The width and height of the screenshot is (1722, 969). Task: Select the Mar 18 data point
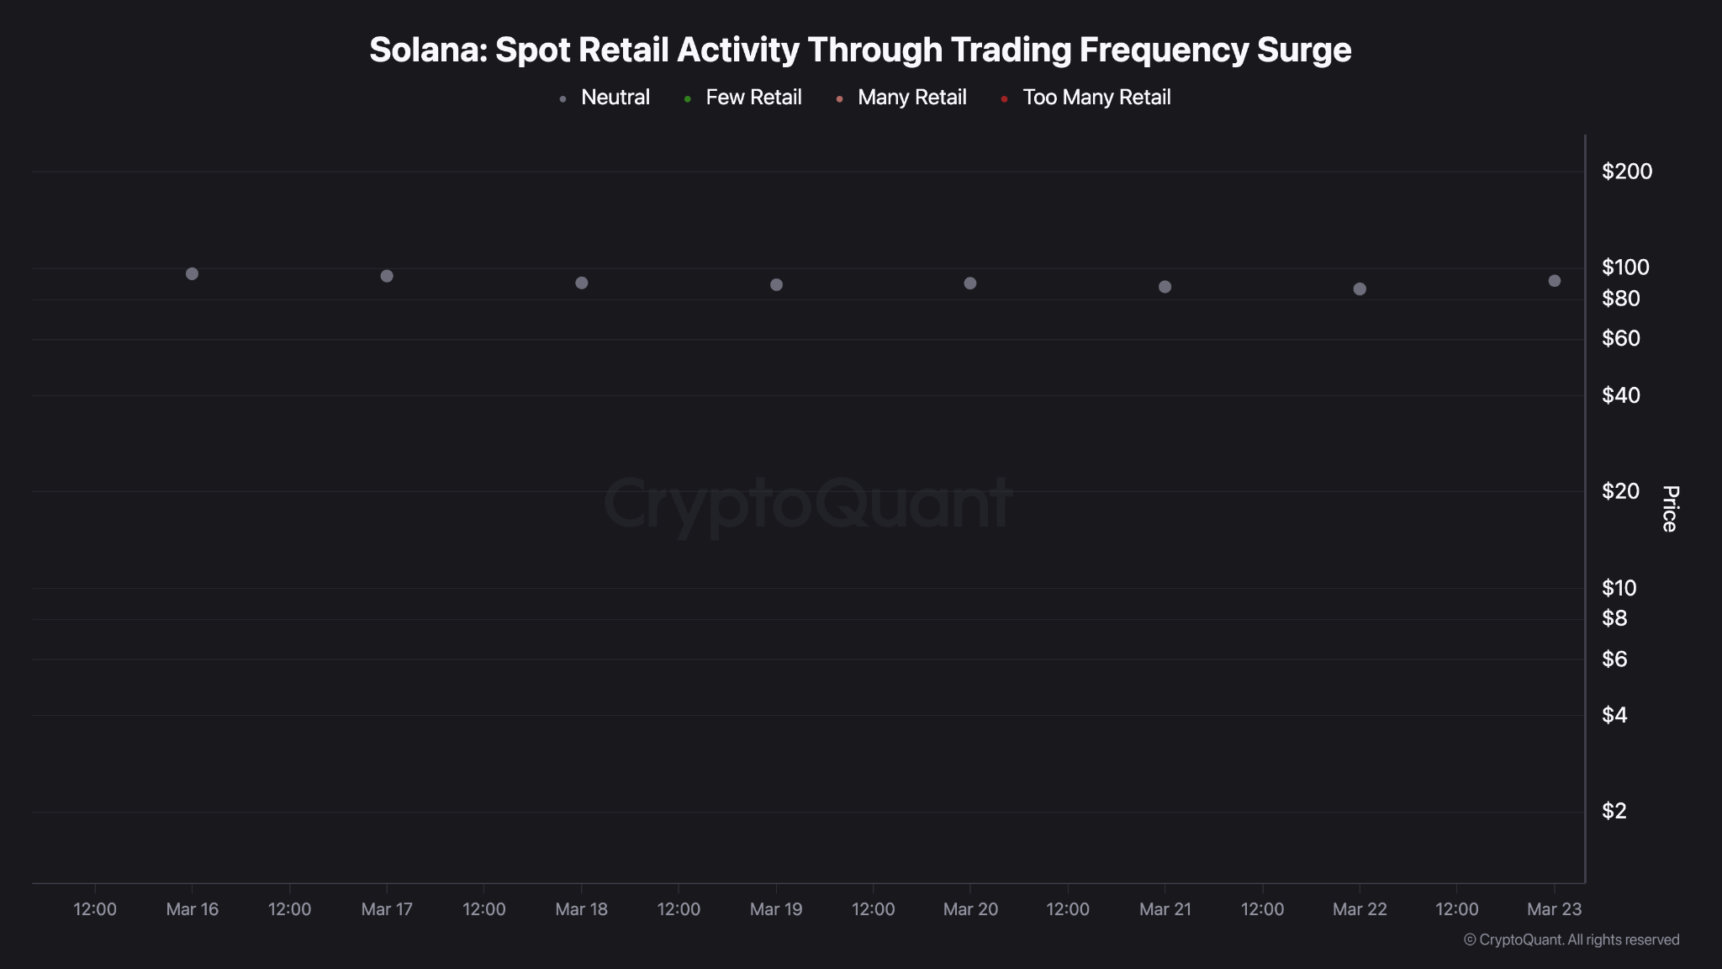point(582,283)
